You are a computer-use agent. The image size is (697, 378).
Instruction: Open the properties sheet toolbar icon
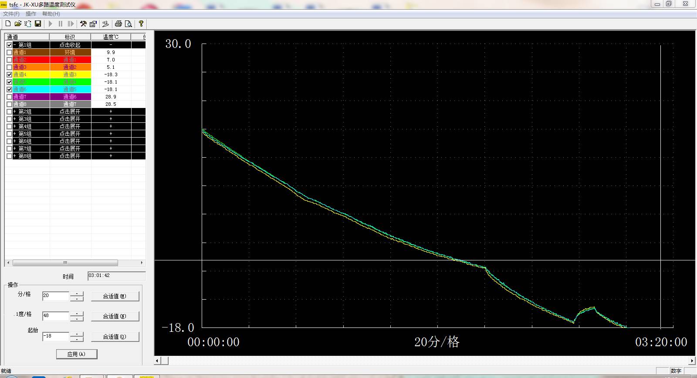point(93,24)
